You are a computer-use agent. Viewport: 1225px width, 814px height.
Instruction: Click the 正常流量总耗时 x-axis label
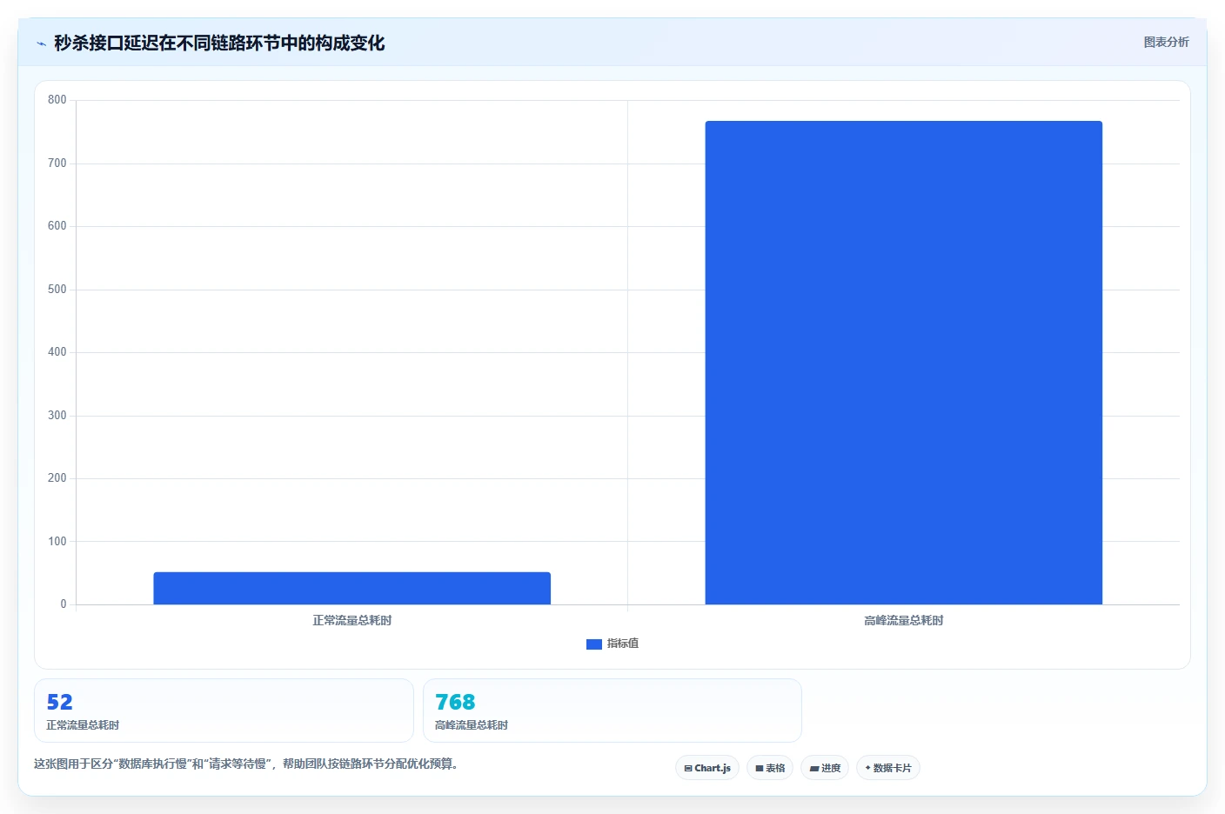[352, 620]
